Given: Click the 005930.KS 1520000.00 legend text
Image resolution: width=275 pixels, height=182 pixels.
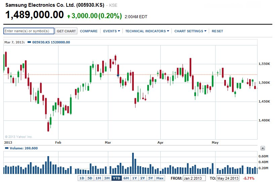Looking at the screenshot, I should point(51,42).
